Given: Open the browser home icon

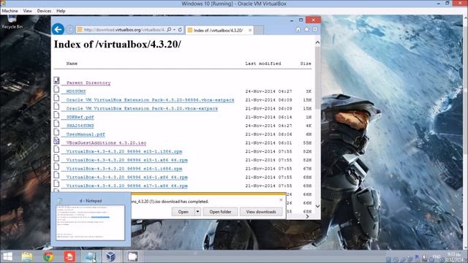Looking at the screenshot, I should tap(298, 29).
